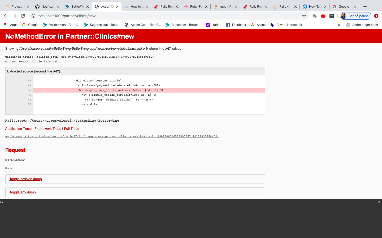Open the Facebook bookmark
The width and height of the screenshot is (382, 238).
[236, 25]
